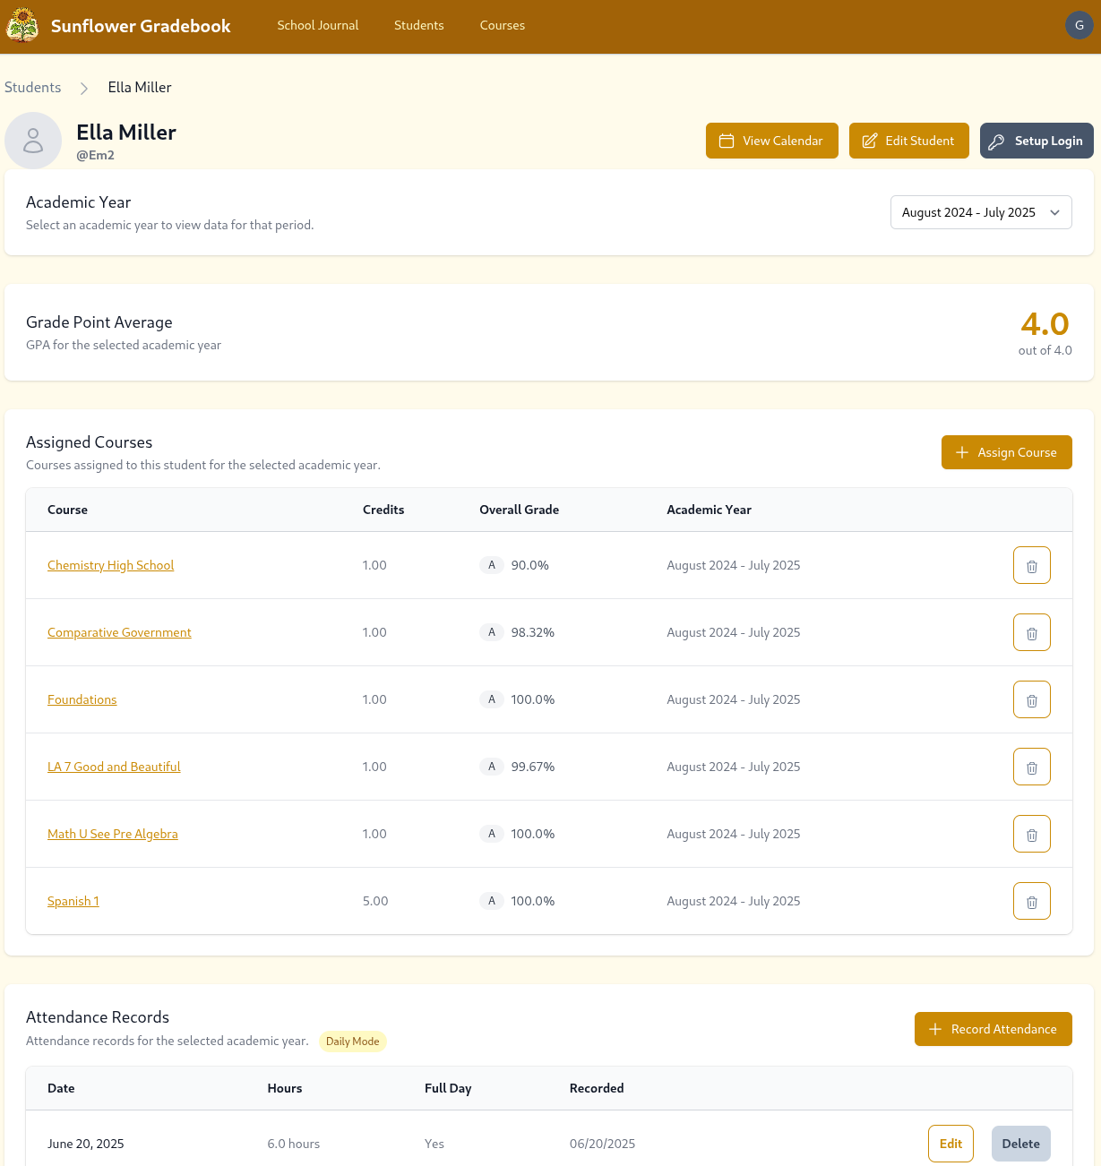Open the LA 7 Good and Beautiful course
The image size is (1101, 1166).
(x=114, y=767)
